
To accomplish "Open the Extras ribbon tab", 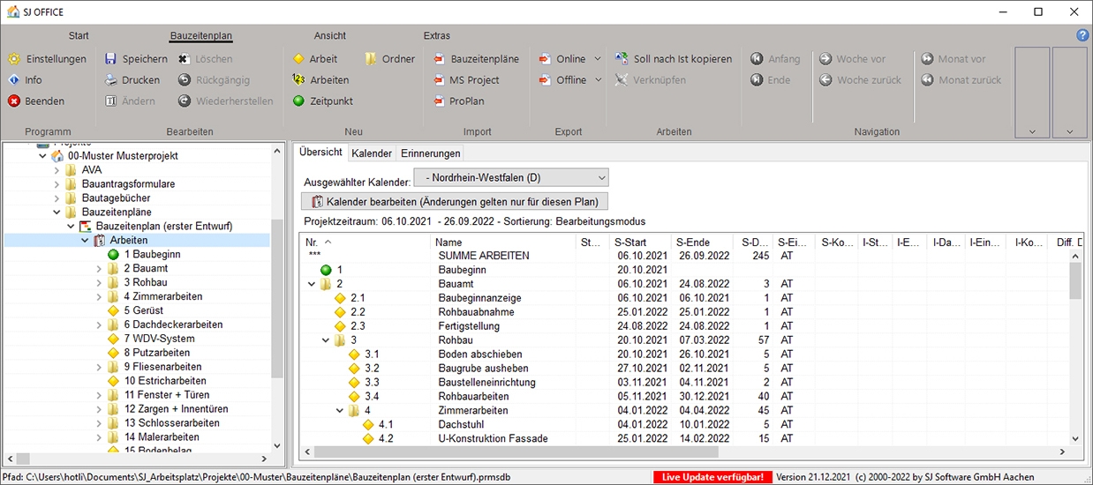I will [436, 36].
